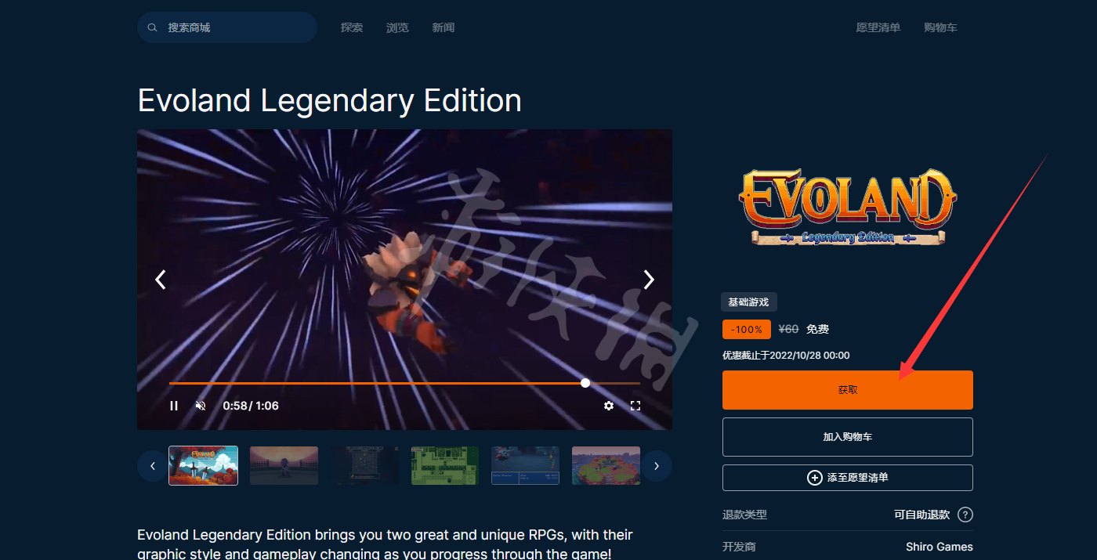This screenshot has height=560, width=1097.
Task: Pause the trailer video
Action: pyautogui.click(x=174, y=406)
